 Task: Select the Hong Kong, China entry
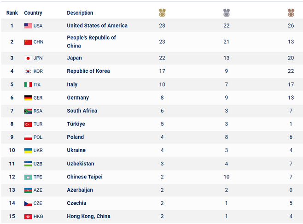pyautogui.click(x=88, y=216)
